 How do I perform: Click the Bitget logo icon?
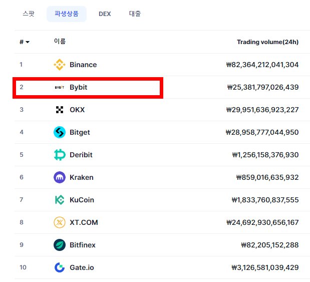59,132
